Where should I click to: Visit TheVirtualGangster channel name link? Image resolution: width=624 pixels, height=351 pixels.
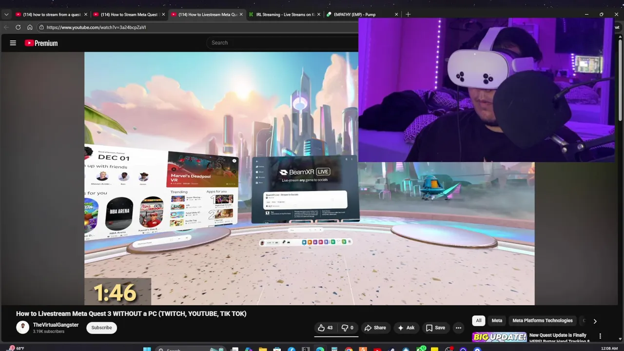point(56,325)
